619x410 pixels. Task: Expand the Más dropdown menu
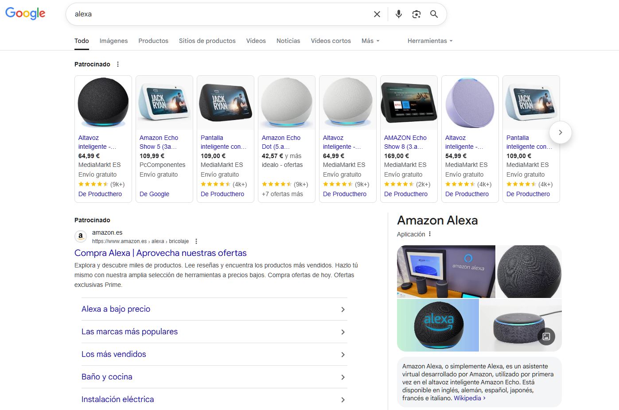point(370,41)
